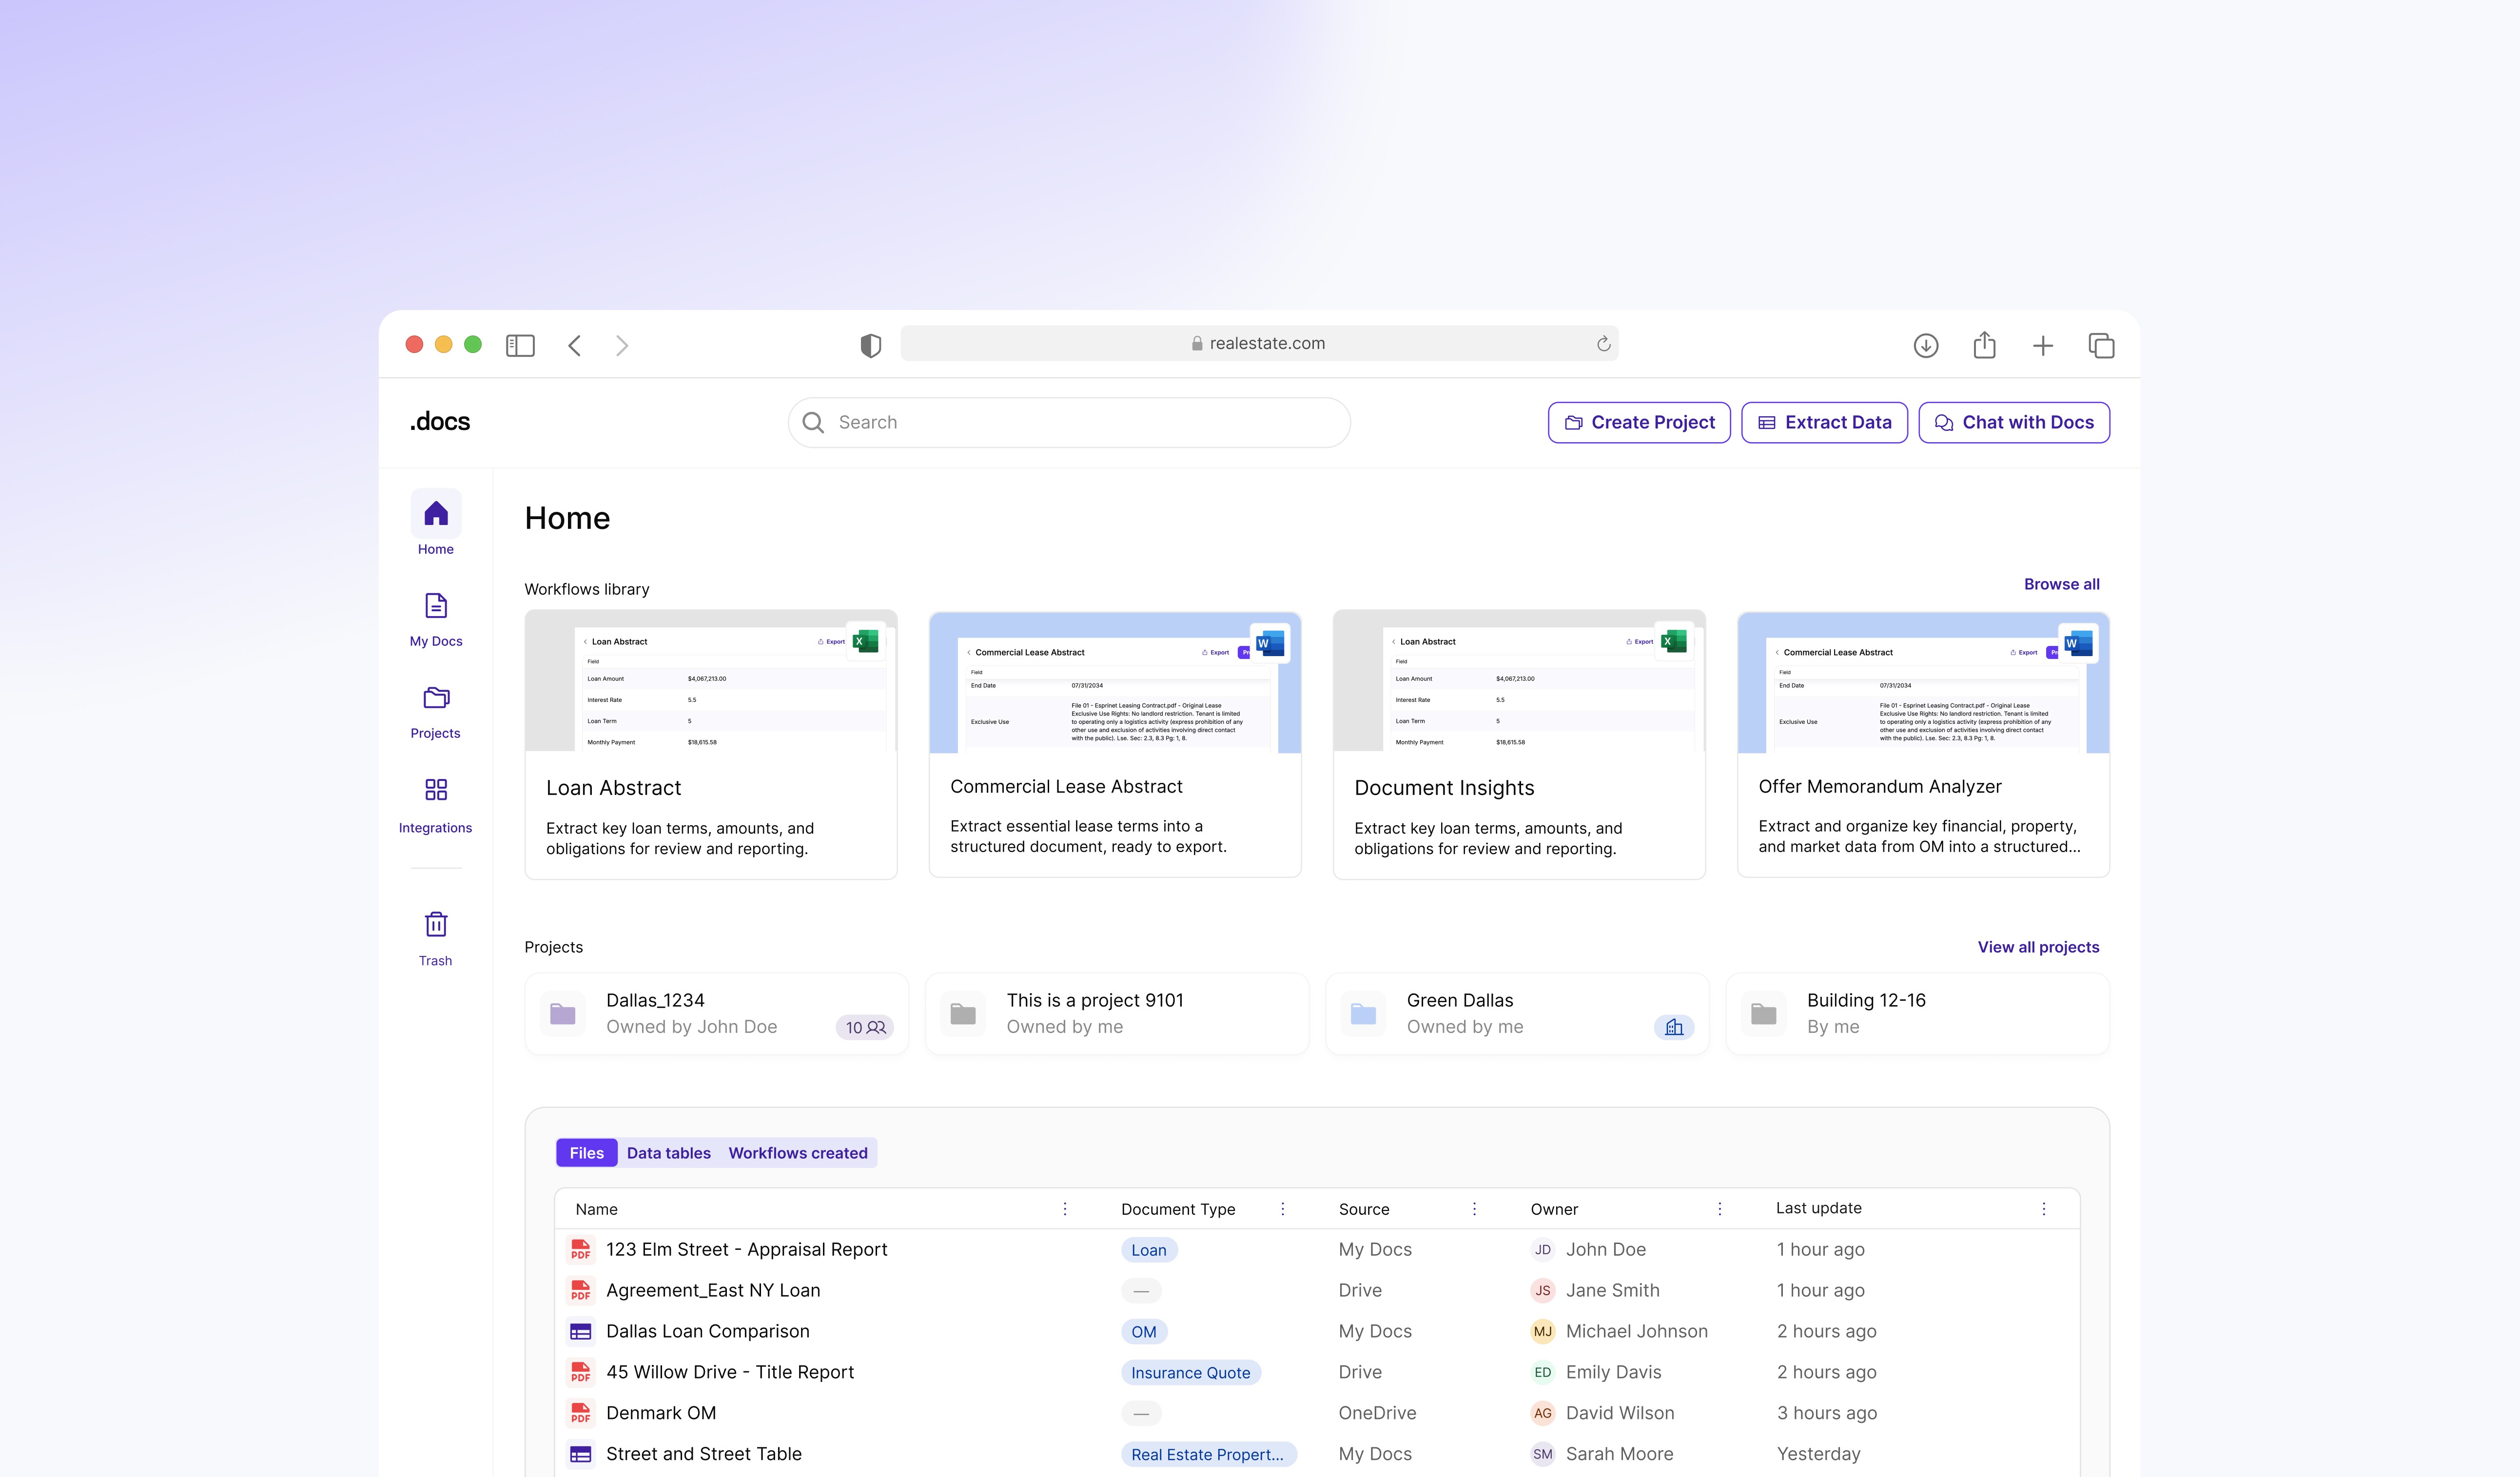
Task: Click the Browse all workflows link
Action: coord(2061,584)
